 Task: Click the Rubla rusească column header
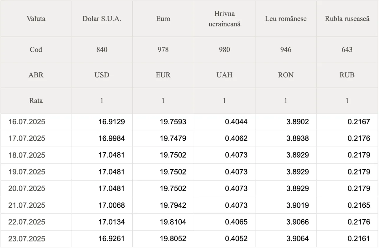coord(347,19)
